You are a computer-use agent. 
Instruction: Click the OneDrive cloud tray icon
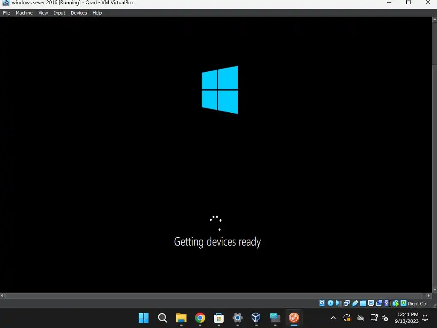tap(361, 318)
